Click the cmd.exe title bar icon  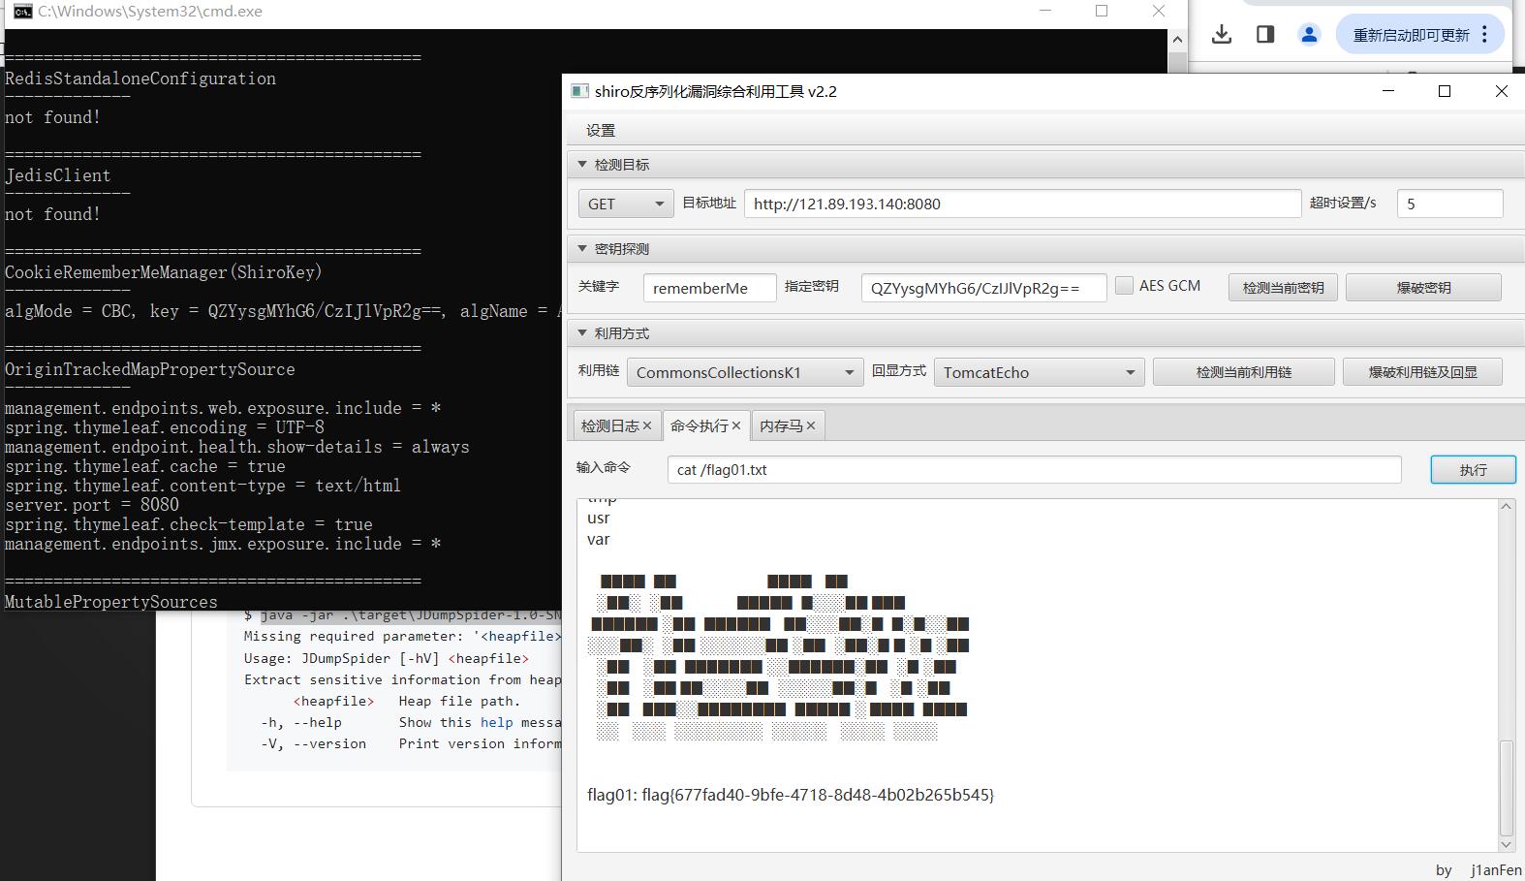click(21, 12)
